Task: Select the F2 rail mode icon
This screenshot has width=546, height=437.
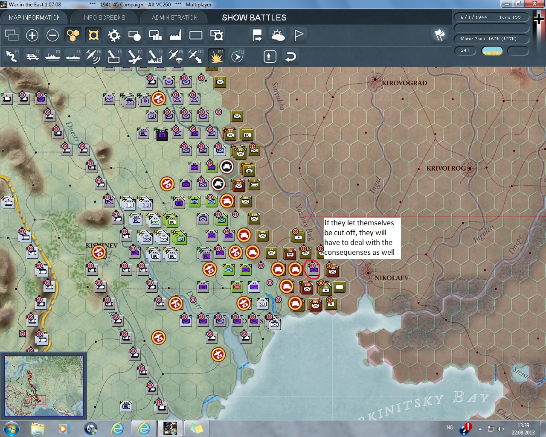Action: (x=32, y=56)
